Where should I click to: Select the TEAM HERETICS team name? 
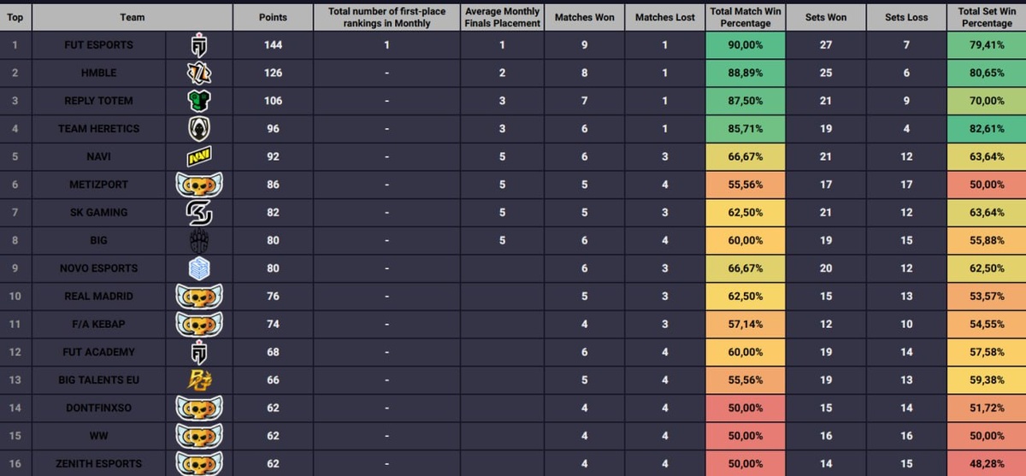pyautogui.click(x=98, y=129)
